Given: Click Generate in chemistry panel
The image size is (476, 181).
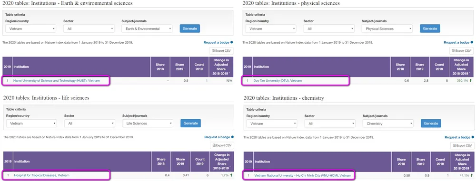Looking at the screenshot, I should pyautogui.click(x=431, y=124).
